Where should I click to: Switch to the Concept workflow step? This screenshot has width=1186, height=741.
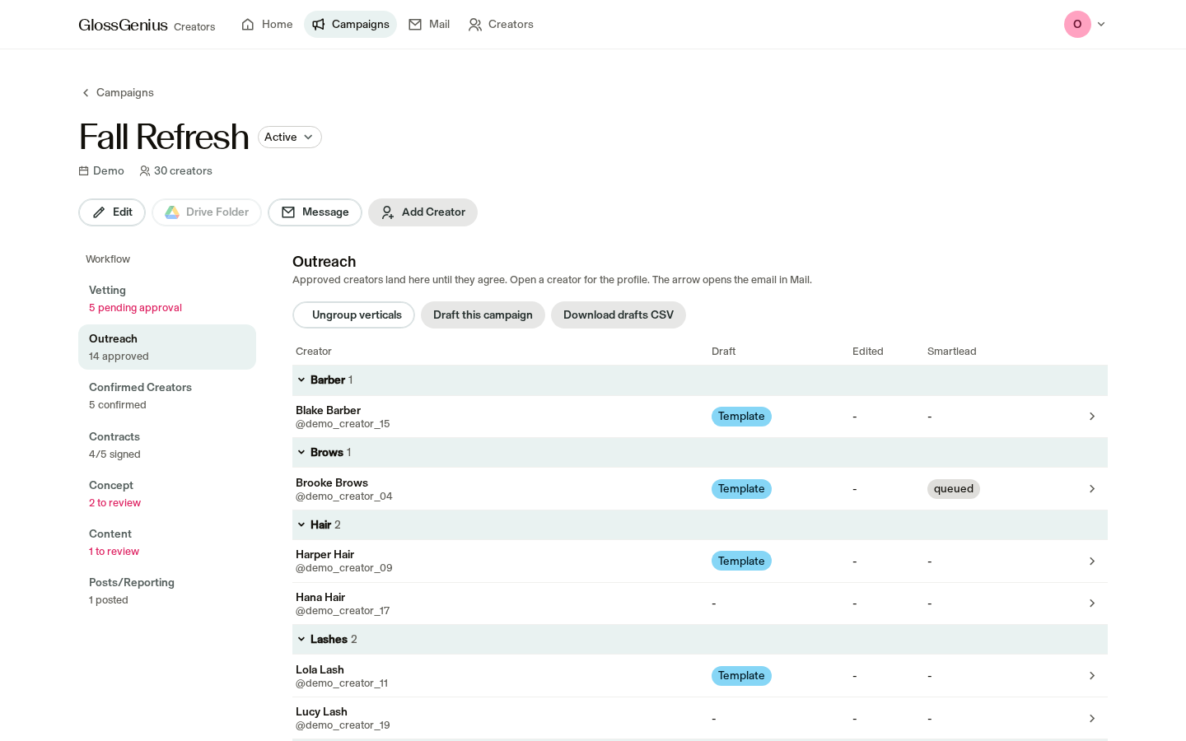tap(167, 494)
